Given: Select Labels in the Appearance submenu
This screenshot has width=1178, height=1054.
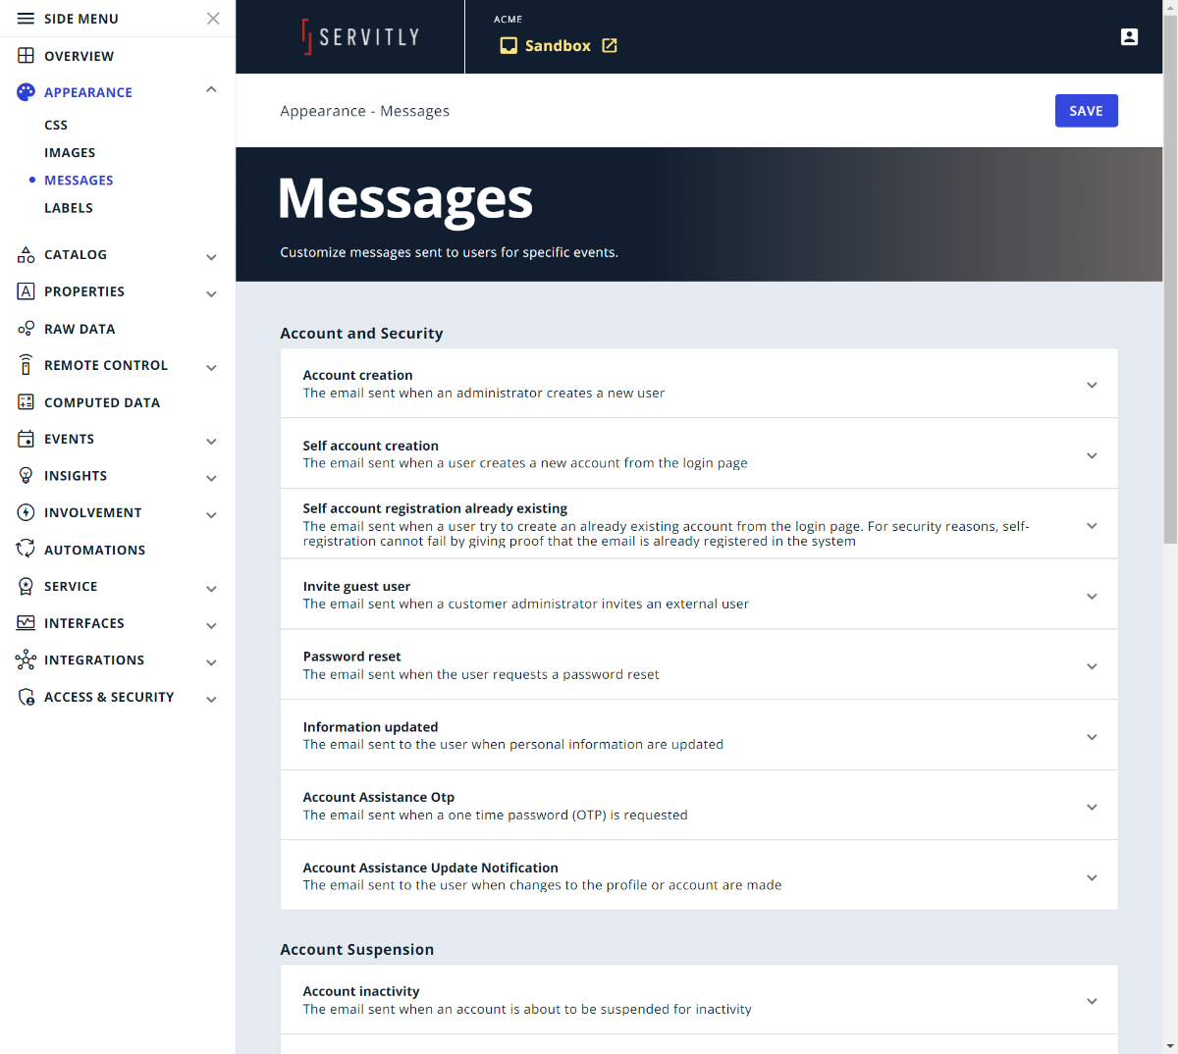Looking at the screenshot, I should pos(69,208).
